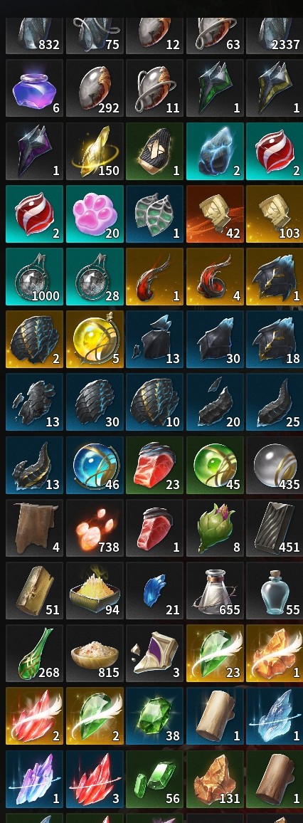Viewport: 303px width, 823px height.
Task: Pick the twin green gems with count 56
Action: pyautogui.click(x=154, y=780)
